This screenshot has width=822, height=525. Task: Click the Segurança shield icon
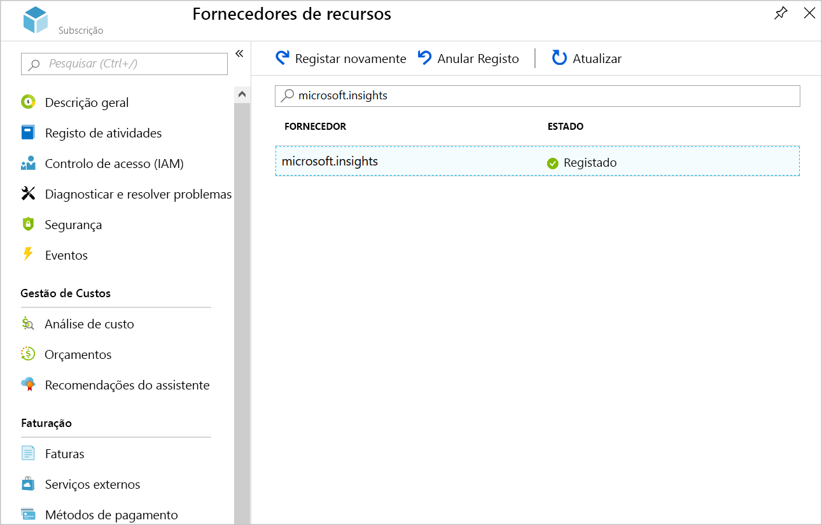[28, 224]
